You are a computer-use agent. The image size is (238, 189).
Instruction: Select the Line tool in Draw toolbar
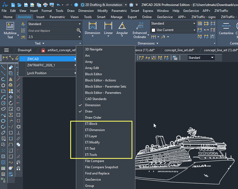point(3,67)
